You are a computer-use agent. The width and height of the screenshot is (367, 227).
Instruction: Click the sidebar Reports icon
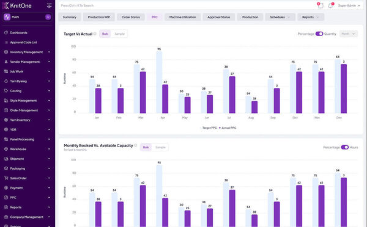[x=6, y=207]
